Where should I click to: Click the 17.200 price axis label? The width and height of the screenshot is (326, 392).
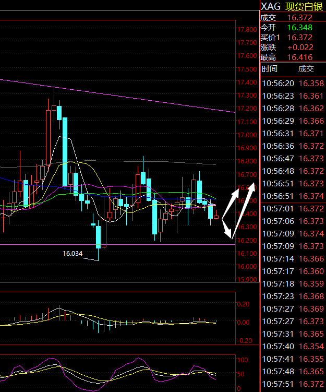click(247, 109)
